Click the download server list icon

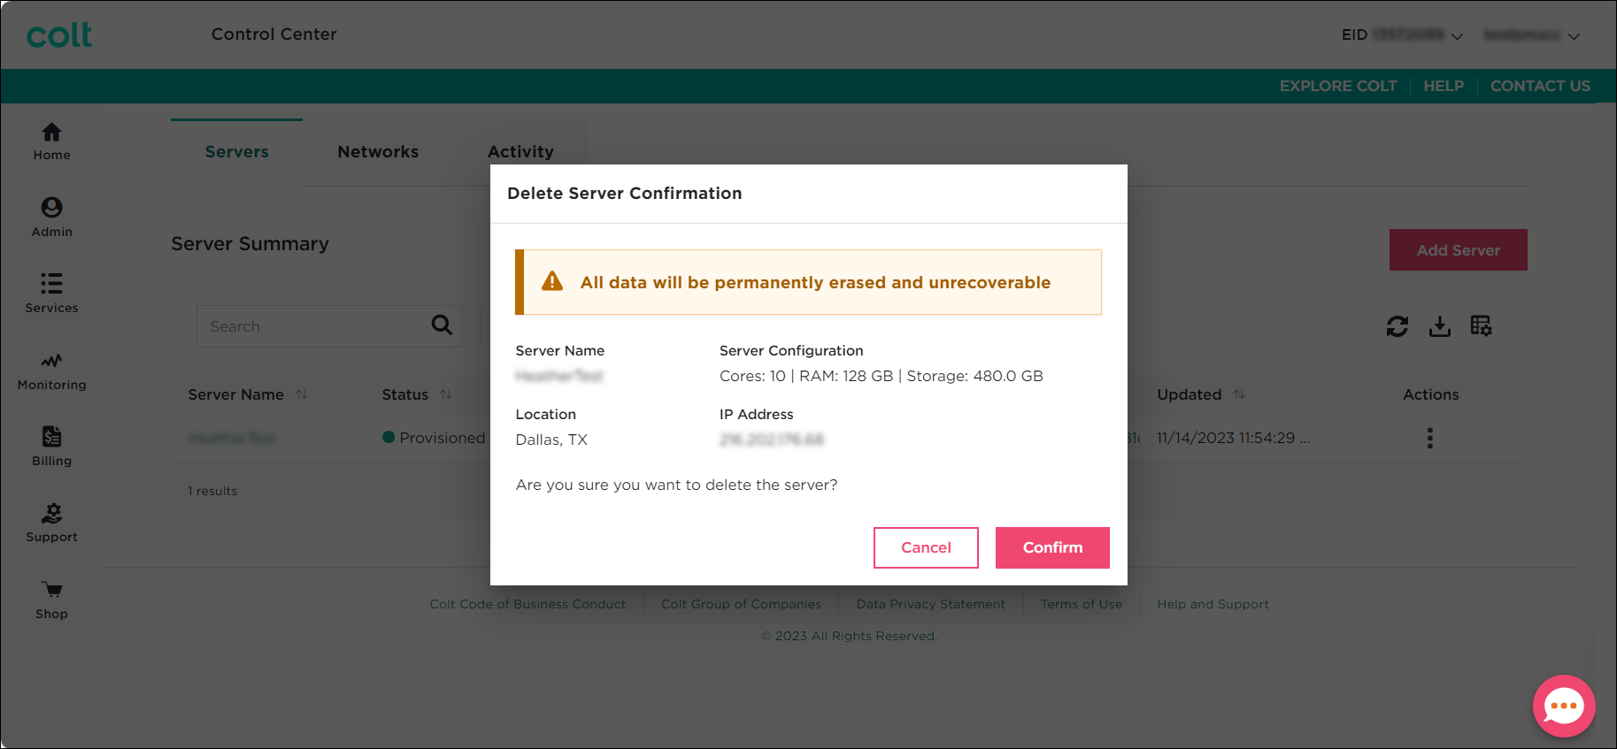pyautogui.click(x=1439, y=326)
